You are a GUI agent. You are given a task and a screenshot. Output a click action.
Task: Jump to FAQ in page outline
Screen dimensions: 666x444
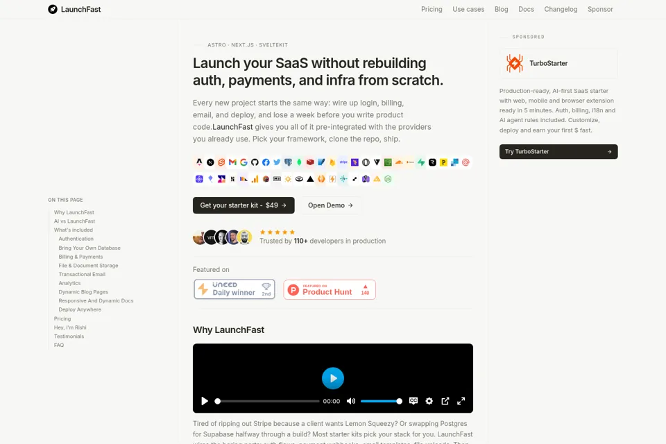pos(59,345)
